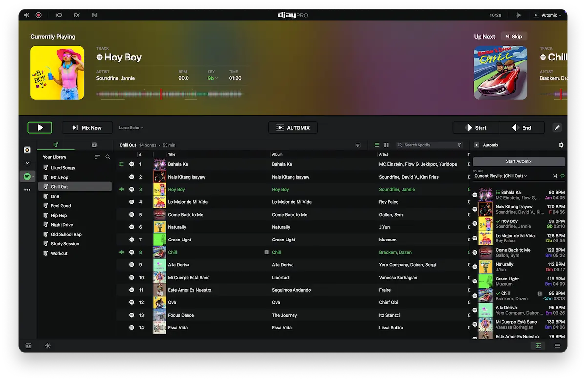Click the search icon beside Your Library
This screenshot has height=380, width=586.
point(108,157)
